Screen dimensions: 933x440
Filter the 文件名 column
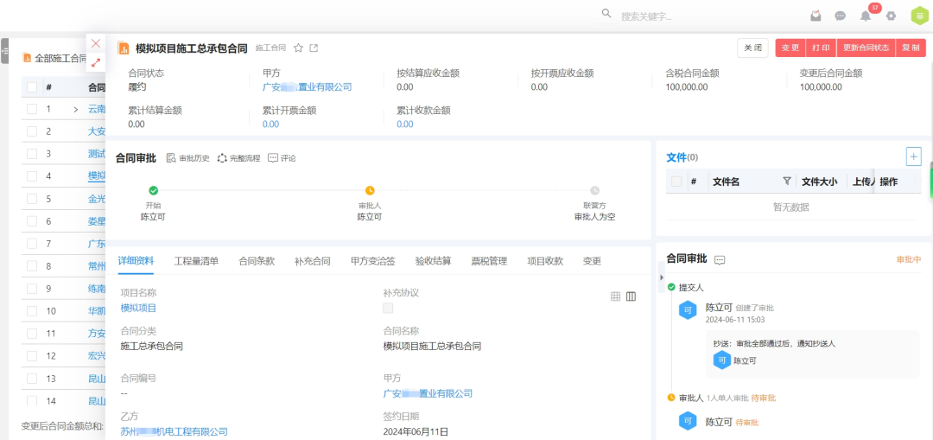tap(786, 182)
